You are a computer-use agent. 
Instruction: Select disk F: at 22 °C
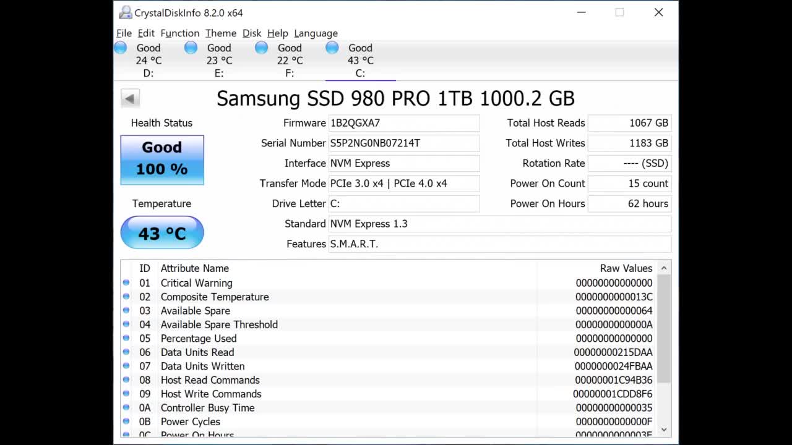pyautogui.click(x=290, y=61)
